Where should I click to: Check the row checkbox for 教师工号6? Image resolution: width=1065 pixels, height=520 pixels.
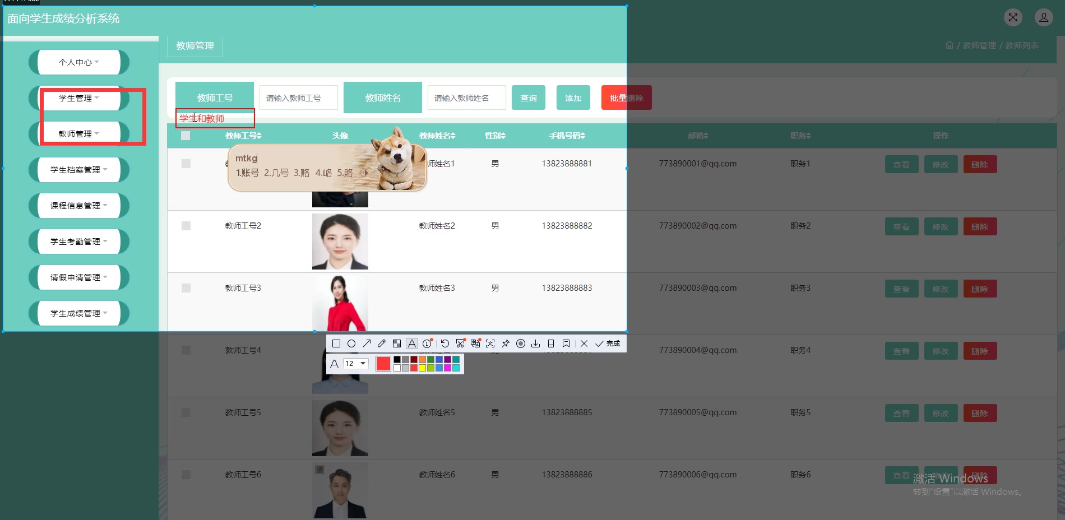[x=186, y=475]
